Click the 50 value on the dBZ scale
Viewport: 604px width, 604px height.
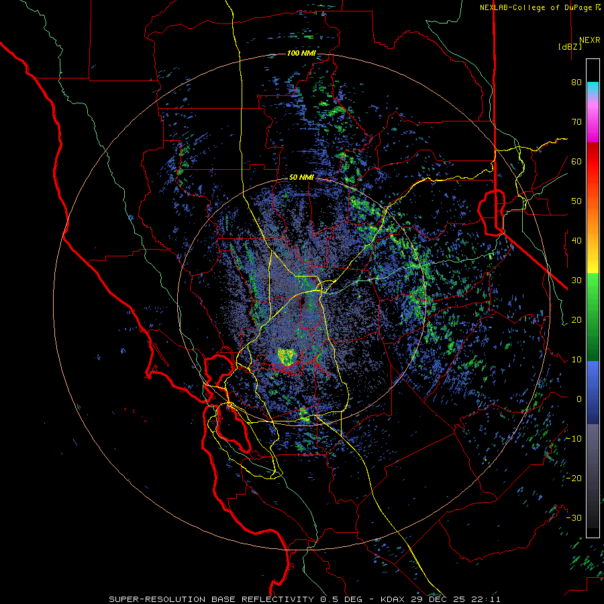(576, 201)
